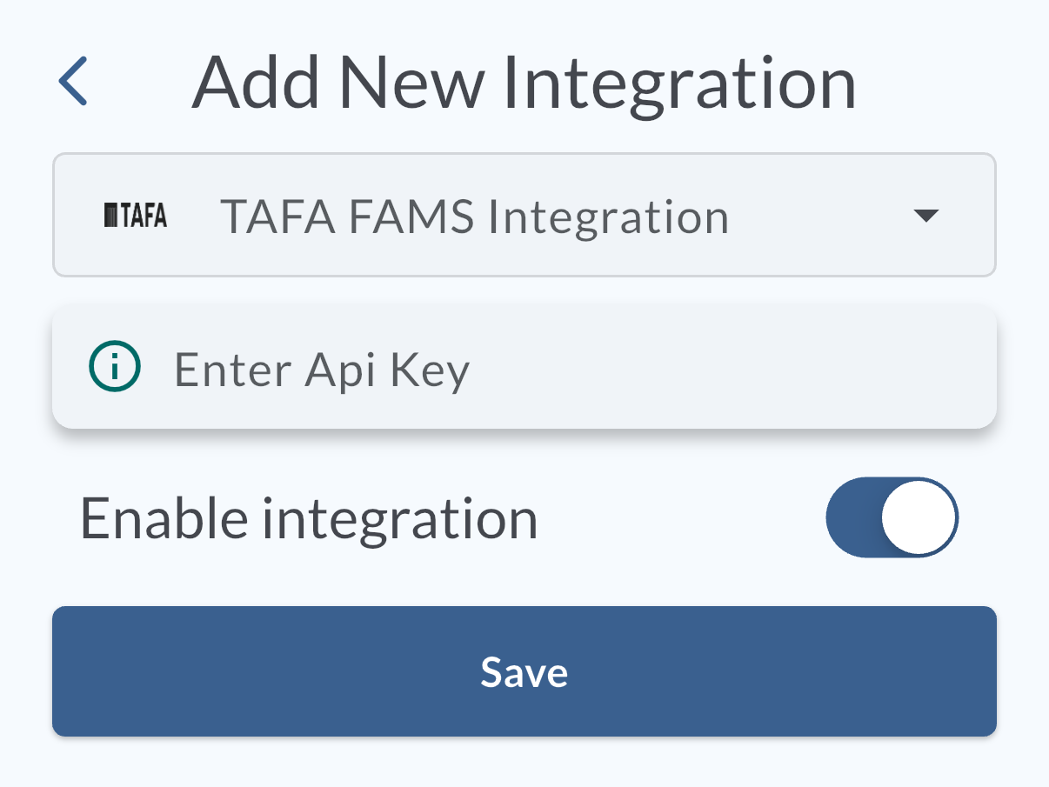Click the dropdown caret triangle icon

(926, 216)
